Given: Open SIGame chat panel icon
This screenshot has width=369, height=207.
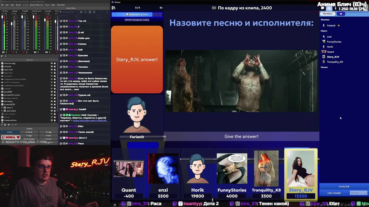Looking at the screenshot, I should pos(323,8).
